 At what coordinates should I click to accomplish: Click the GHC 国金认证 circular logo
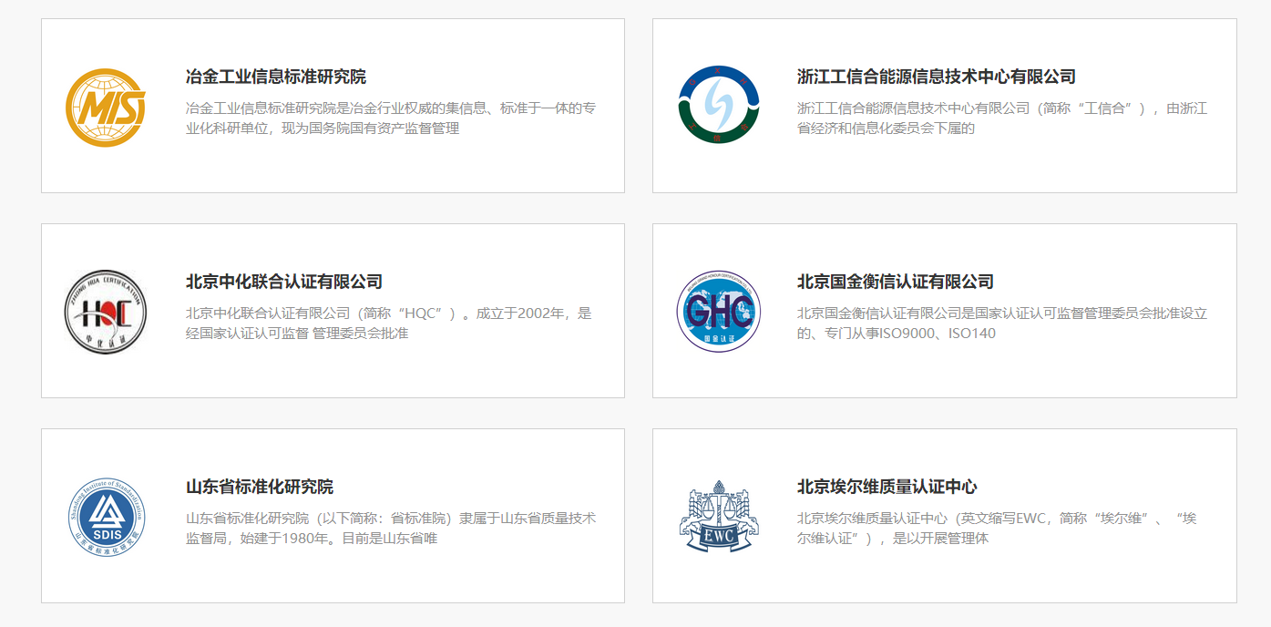719,312
